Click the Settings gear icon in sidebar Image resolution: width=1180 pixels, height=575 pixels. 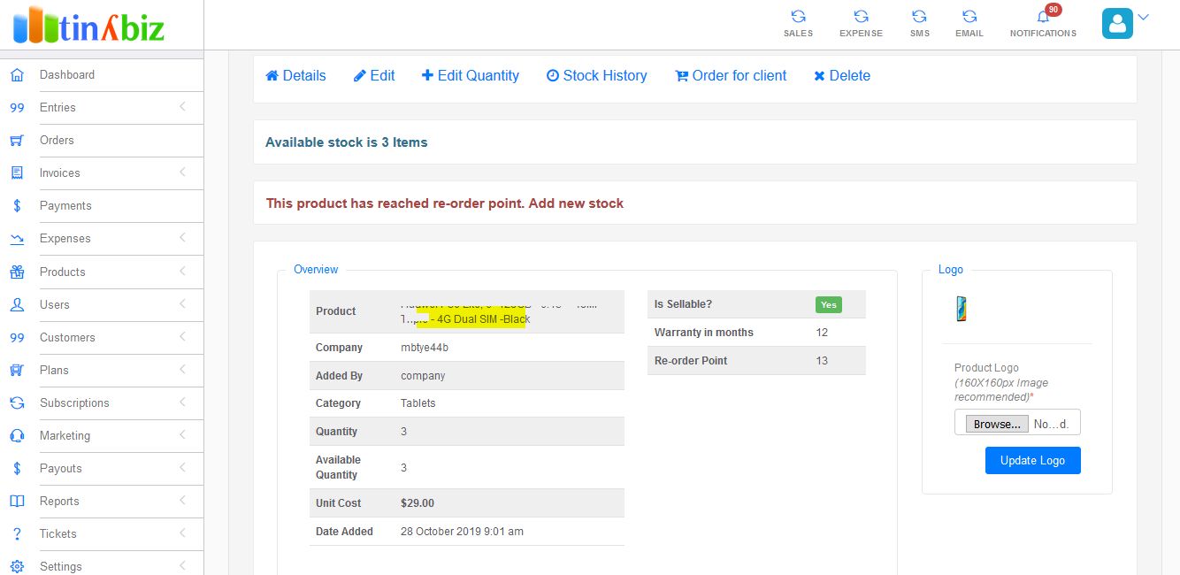point(17,566)
